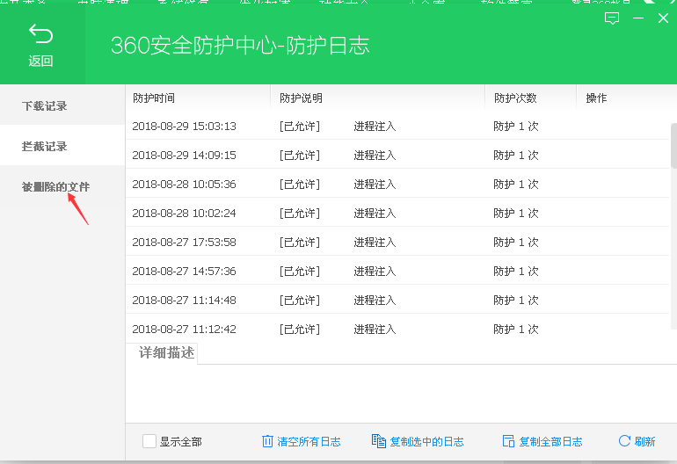Open the 下载记录 tab
This screenshot has width=677, height=464.
click(45, 106)
